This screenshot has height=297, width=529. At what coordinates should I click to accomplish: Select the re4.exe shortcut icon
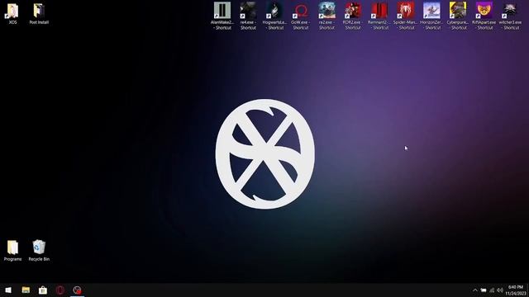pyautogui.click(x=248, y=16)
